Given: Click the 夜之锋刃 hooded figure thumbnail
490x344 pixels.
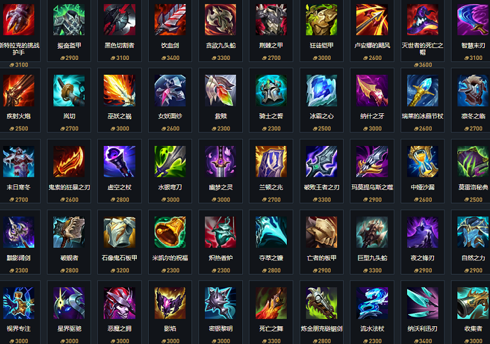Looking at the screenshot, I should (422, 232).
